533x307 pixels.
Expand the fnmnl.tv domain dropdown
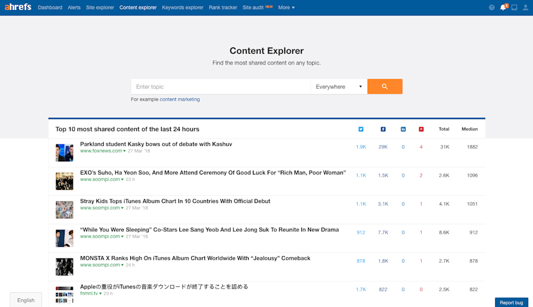101,294
